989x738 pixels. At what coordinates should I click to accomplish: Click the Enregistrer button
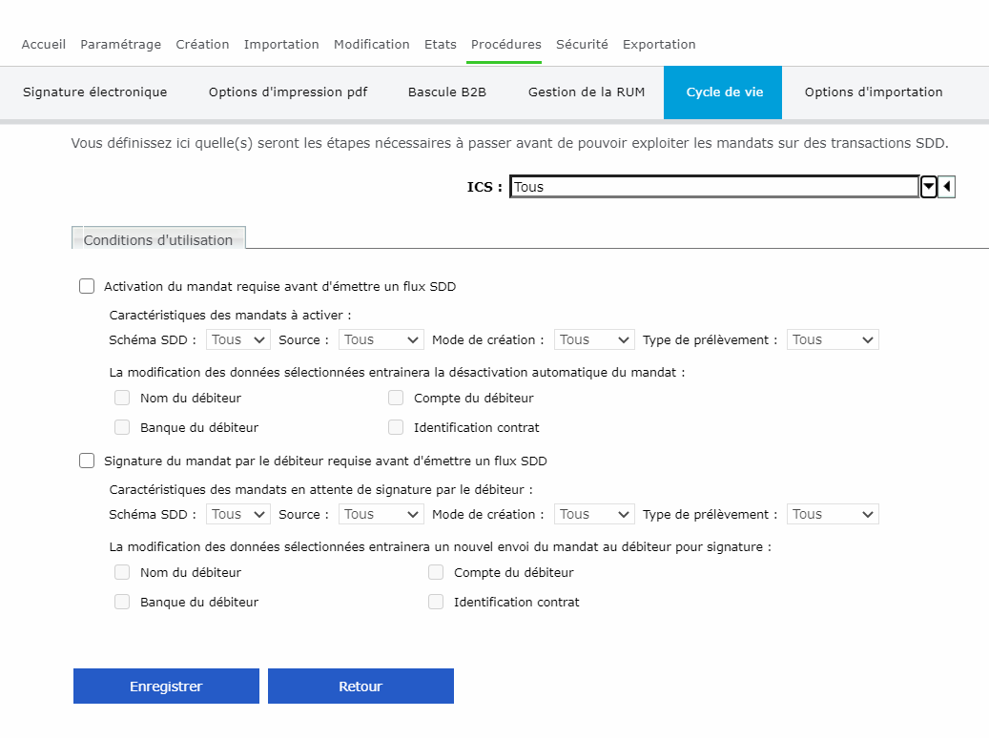pos(166,686)
